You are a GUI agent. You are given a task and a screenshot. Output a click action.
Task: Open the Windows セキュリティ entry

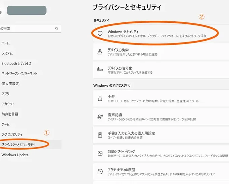tap(161, 33)
